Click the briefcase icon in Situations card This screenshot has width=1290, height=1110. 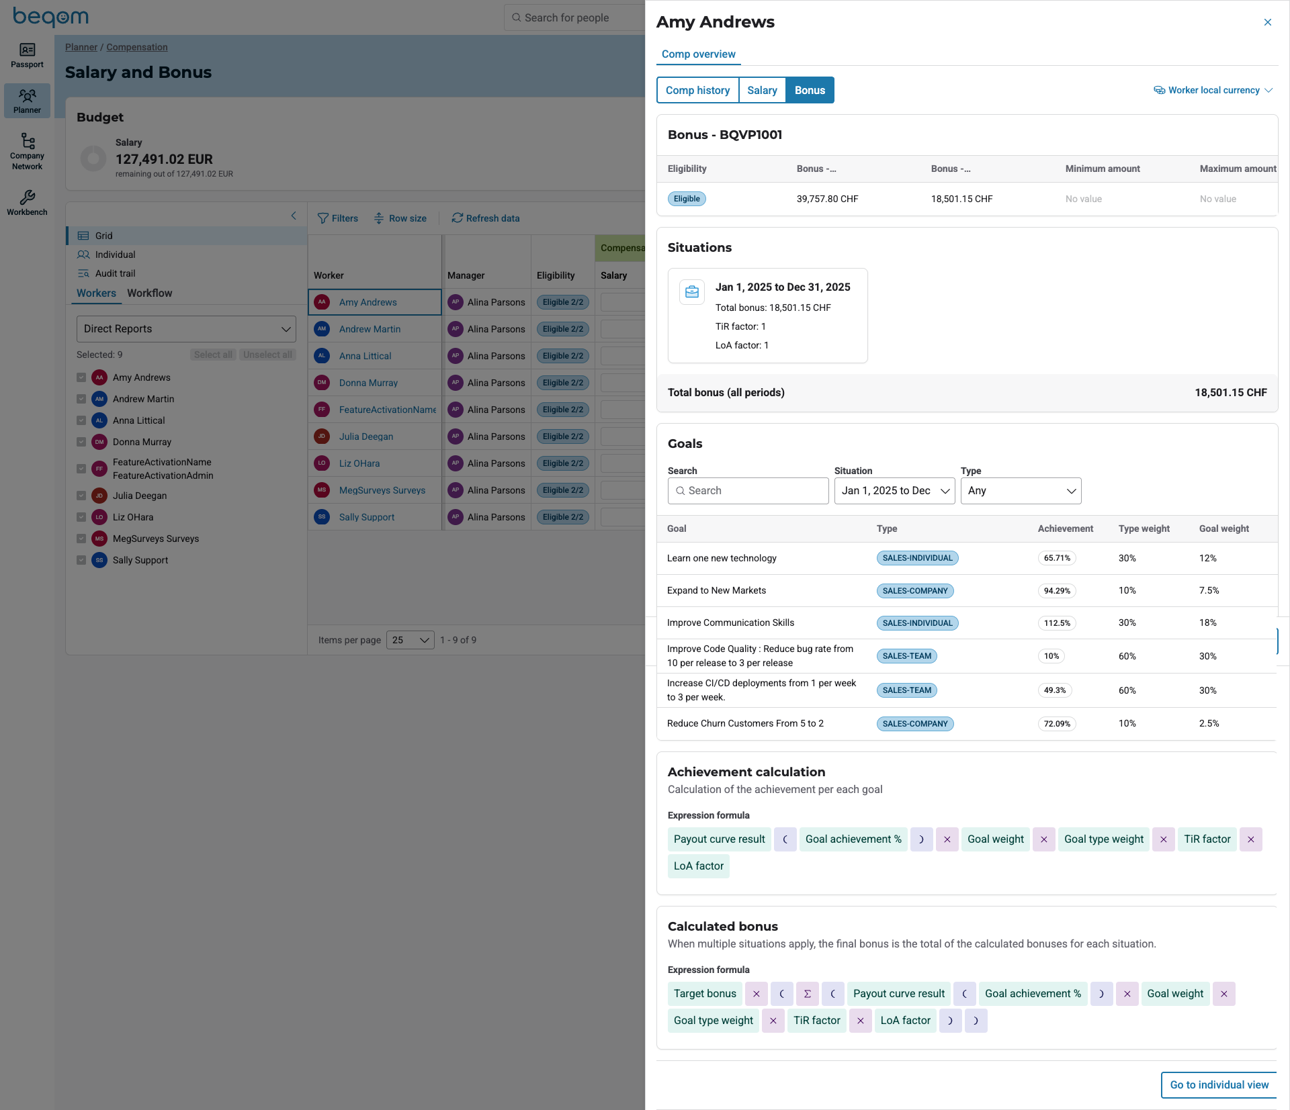pos(692,292)
